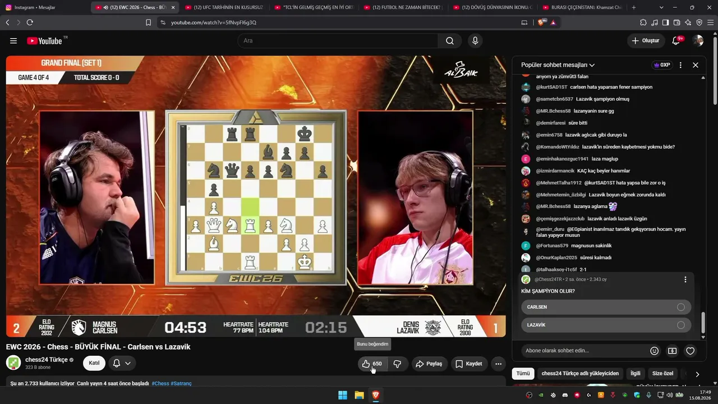The width and height of the screenshot is (718, 404).
Task: Vote CARLSEN in the poll
Action: coord(606,307)
